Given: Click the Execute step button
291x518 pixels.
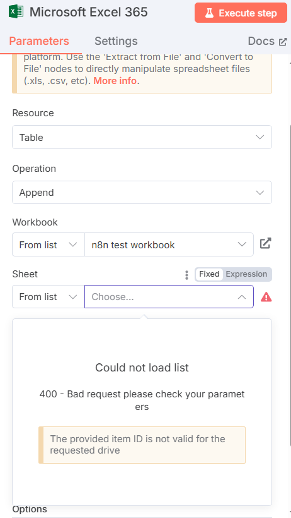Looking at the screenshot, I should point(241,13).
